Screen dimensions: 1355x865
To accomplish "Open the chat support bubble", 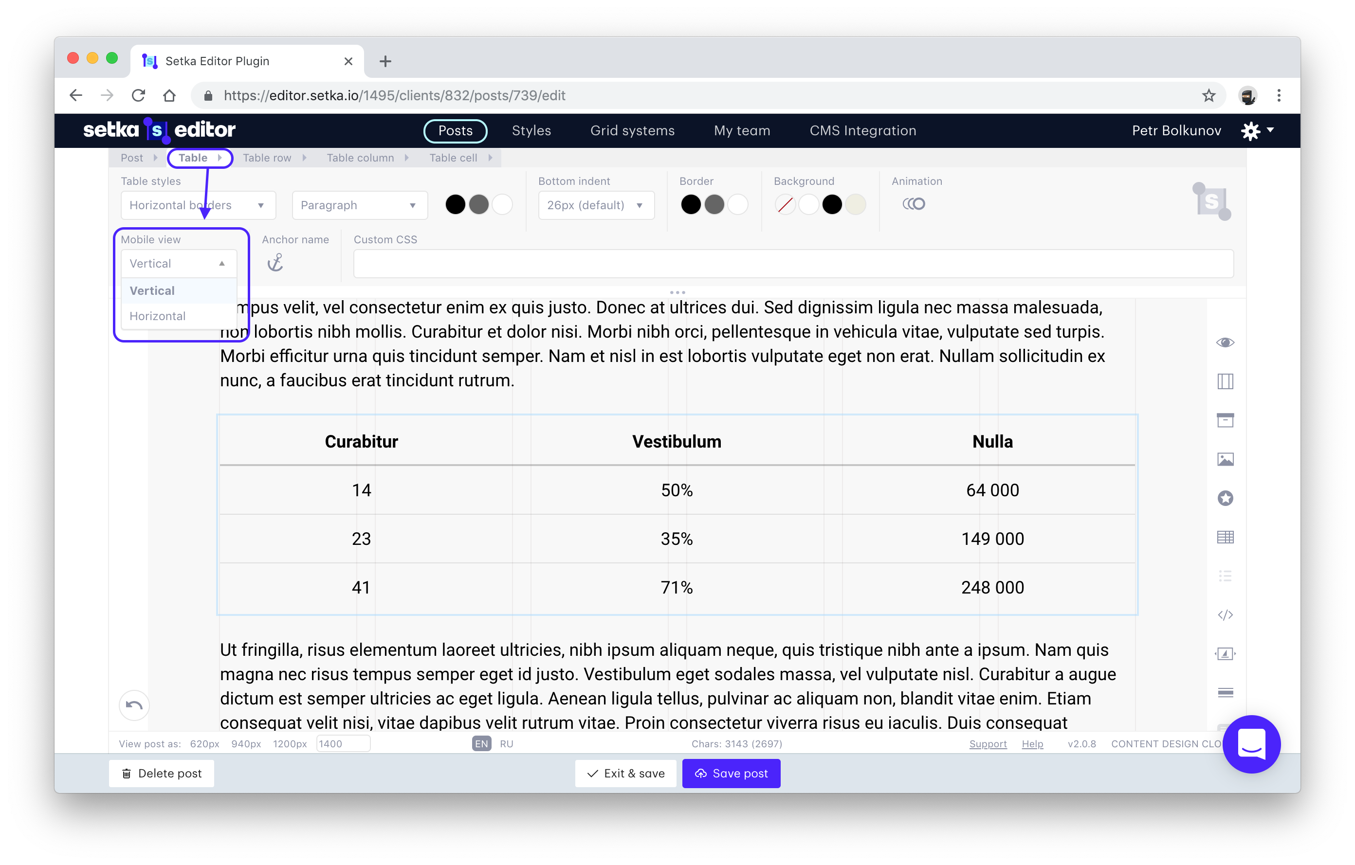I will pos(1251,744).
